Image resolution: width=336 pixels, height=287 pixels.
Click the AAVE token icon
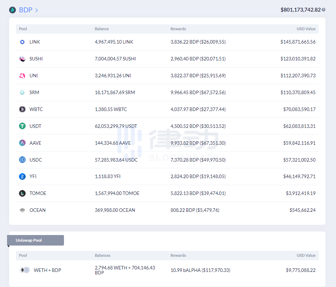[22, 143]
